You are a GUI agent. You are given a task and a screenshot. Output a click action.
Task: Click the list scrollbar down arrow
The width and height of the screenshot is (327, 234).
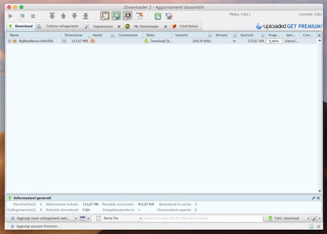319,191
